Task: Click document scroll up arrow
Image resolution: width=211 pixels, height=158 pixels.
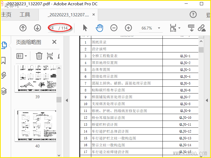Action: click(201, 41)
